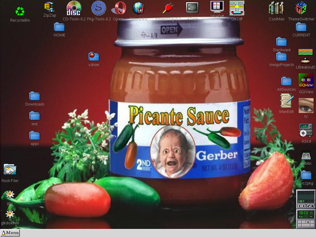Open the Opera browser icon

click(118, 8)
